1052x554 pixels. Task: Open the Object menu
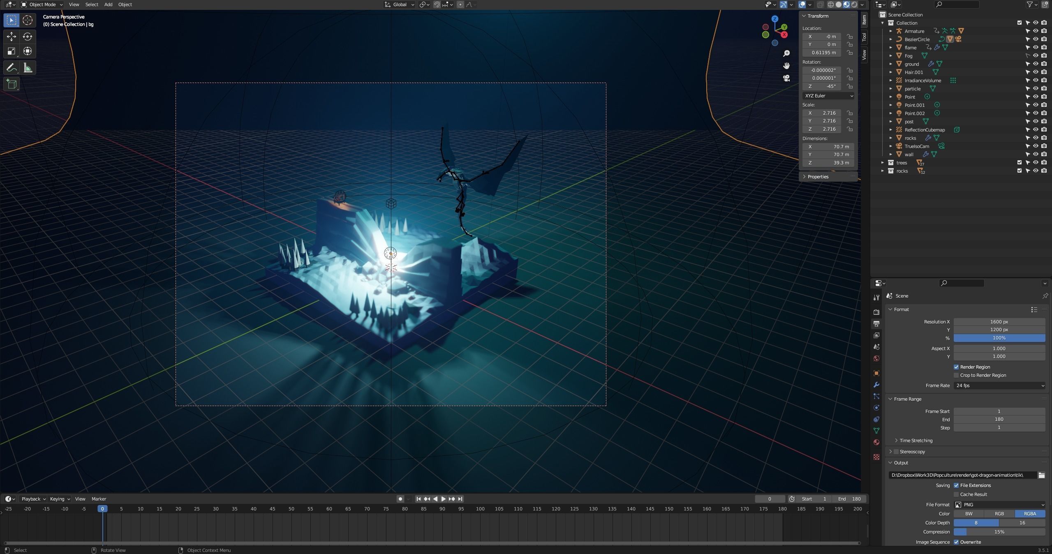pos(125,5)
